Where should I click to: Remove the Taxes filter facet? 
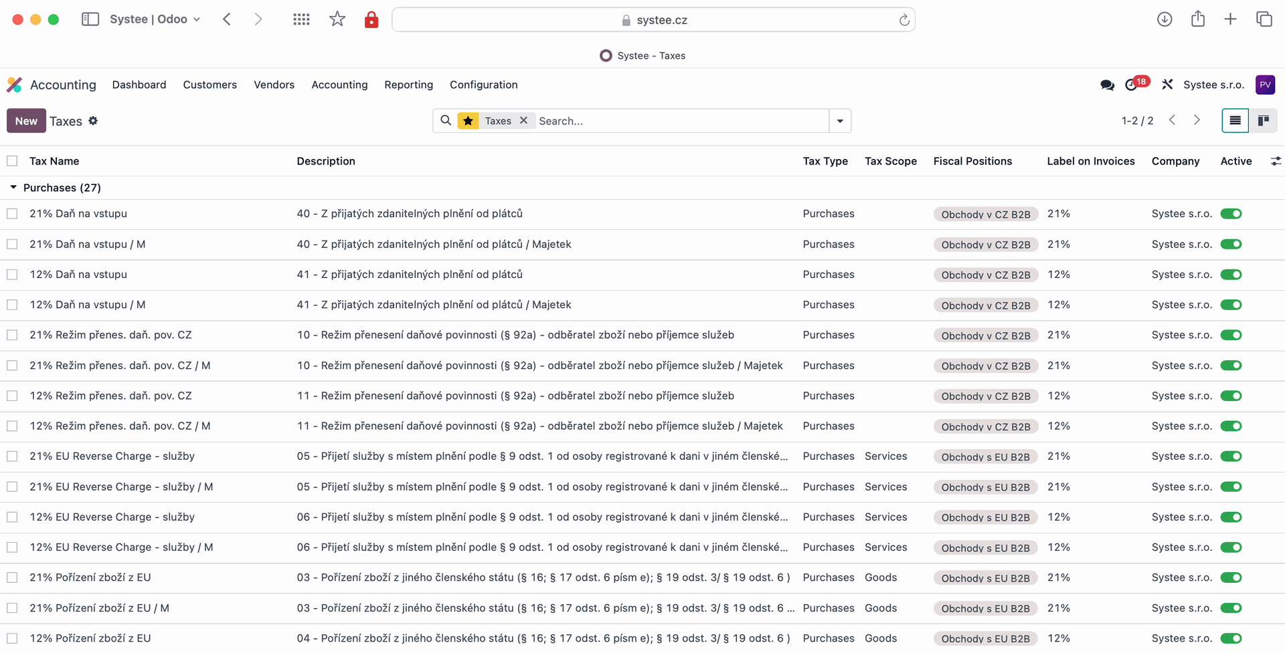523,121
